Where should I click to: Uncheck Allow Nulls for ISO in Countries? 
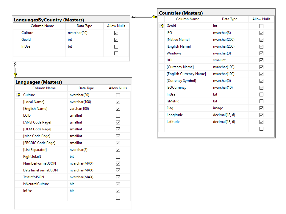tap(261, 33)
